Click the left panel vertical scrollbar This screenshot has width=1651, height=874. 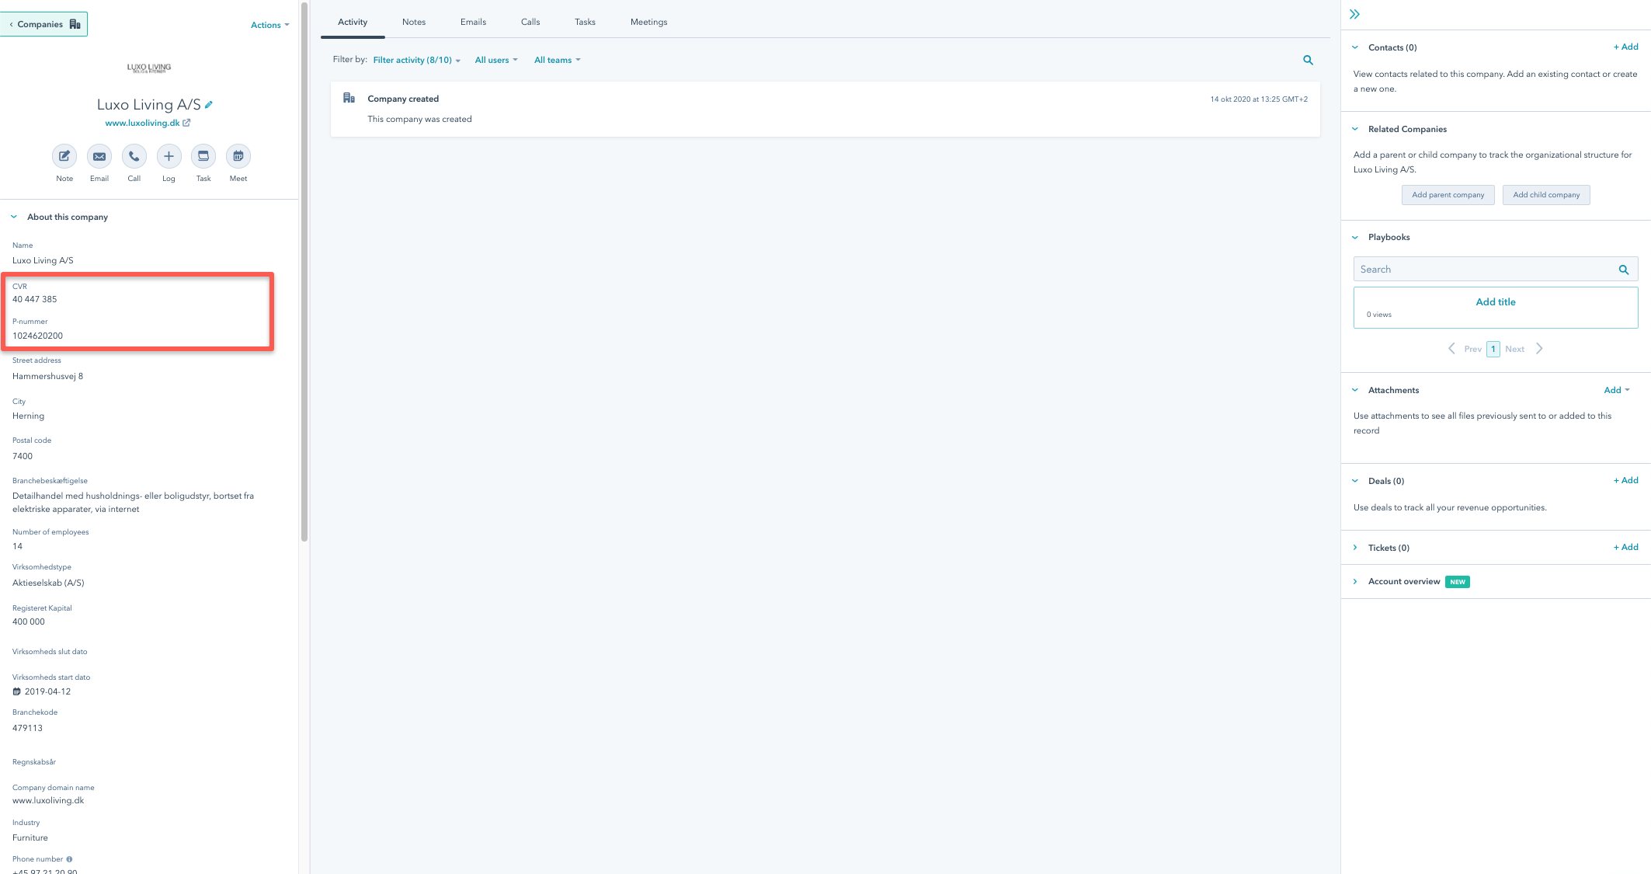click(x=304, y=272)
